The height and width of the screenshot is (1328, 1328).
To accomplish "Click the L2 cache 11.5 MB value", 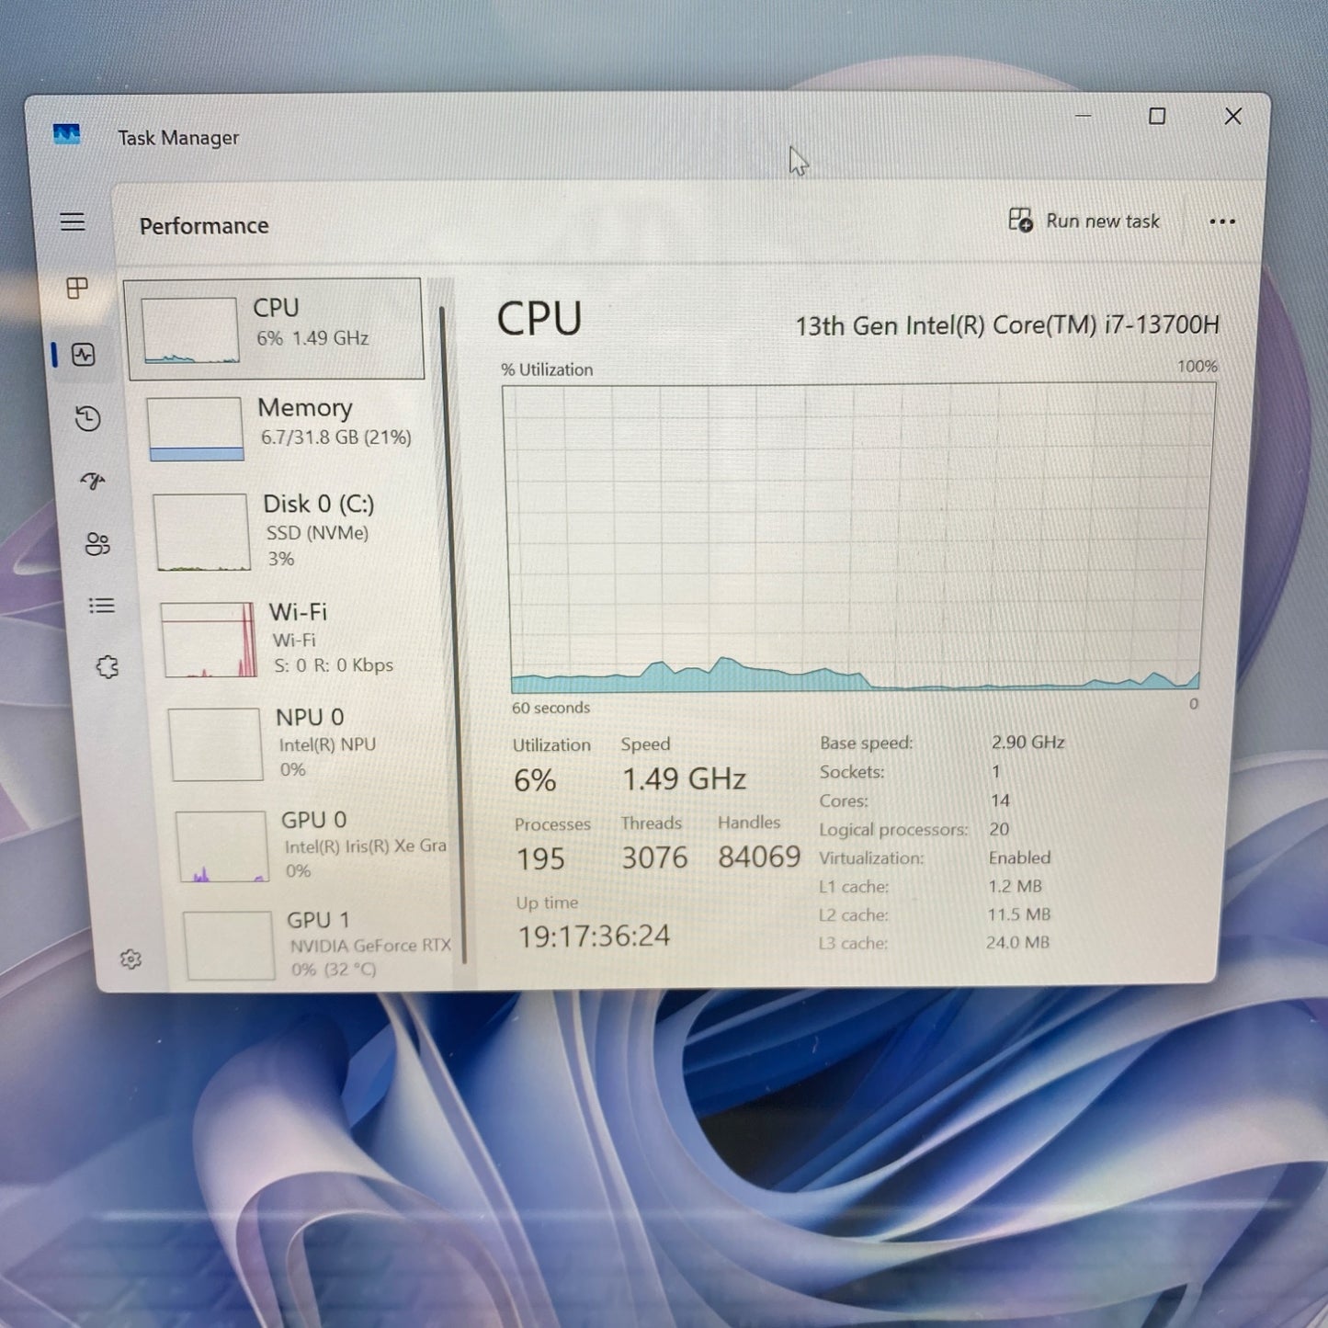I will 1018,914.
